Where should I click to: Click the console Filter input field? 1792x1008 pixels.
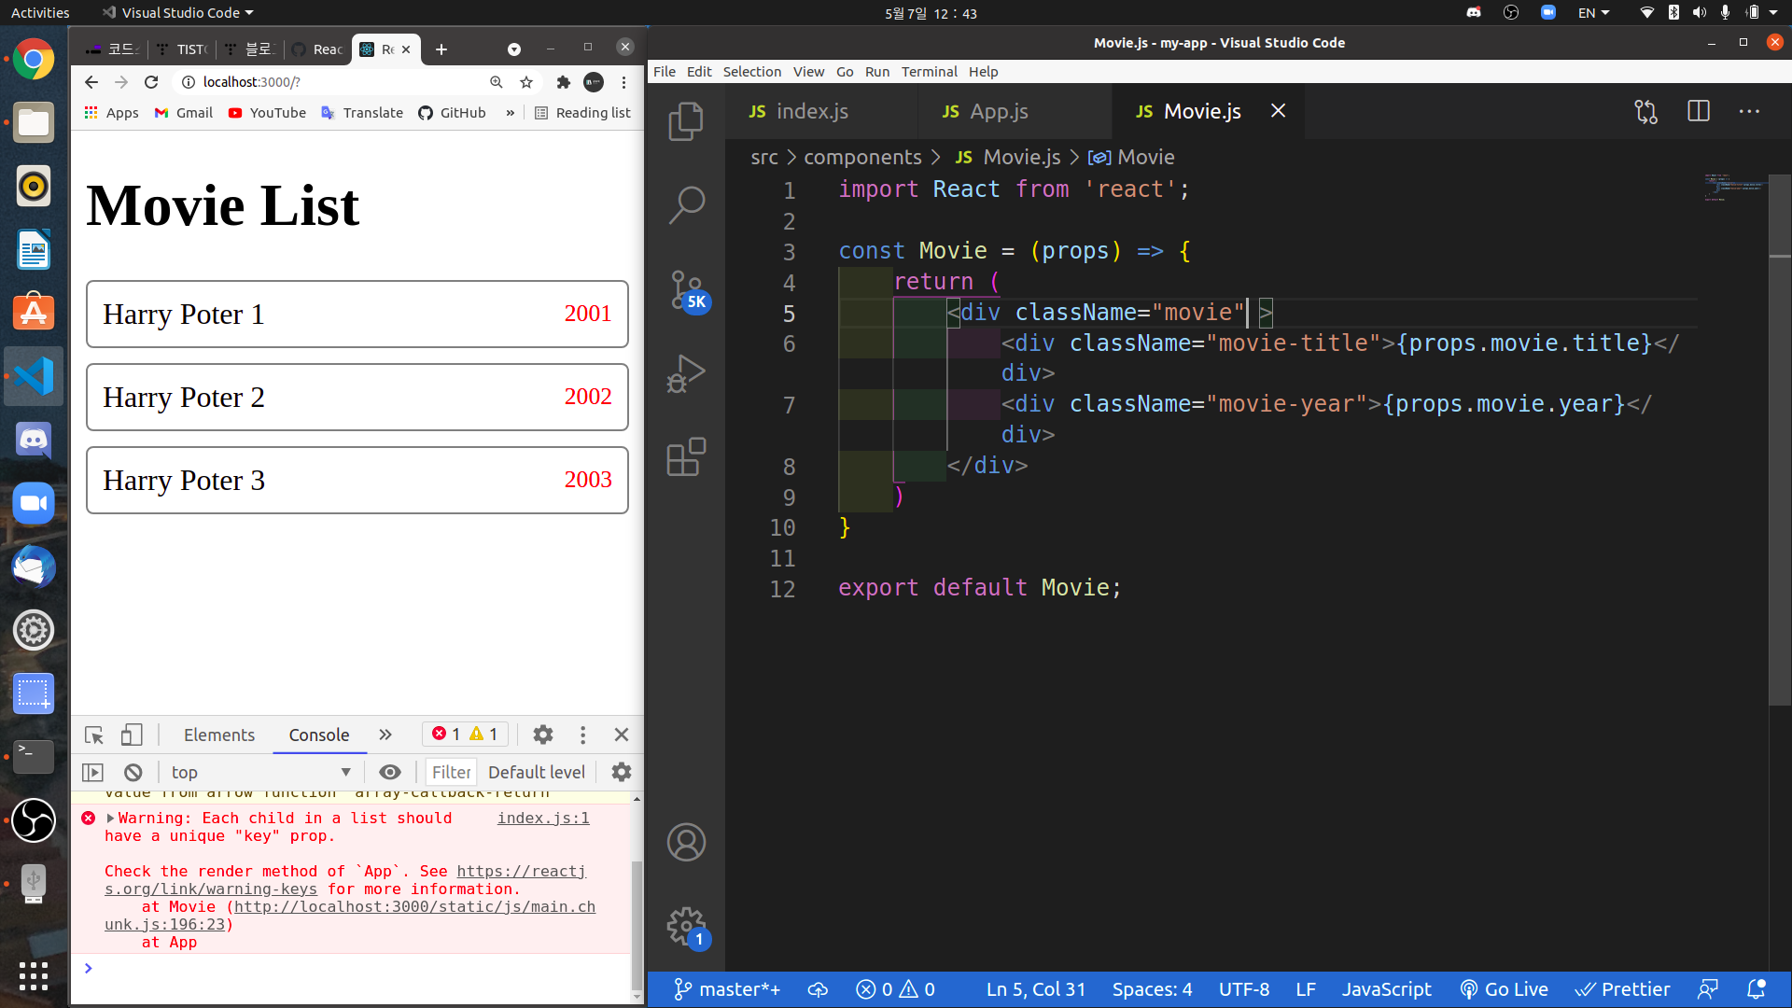pyautogui.click(x=451, y=772)
